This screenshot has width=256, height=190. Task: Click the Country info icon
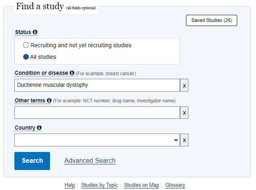[x=39, y=128]
